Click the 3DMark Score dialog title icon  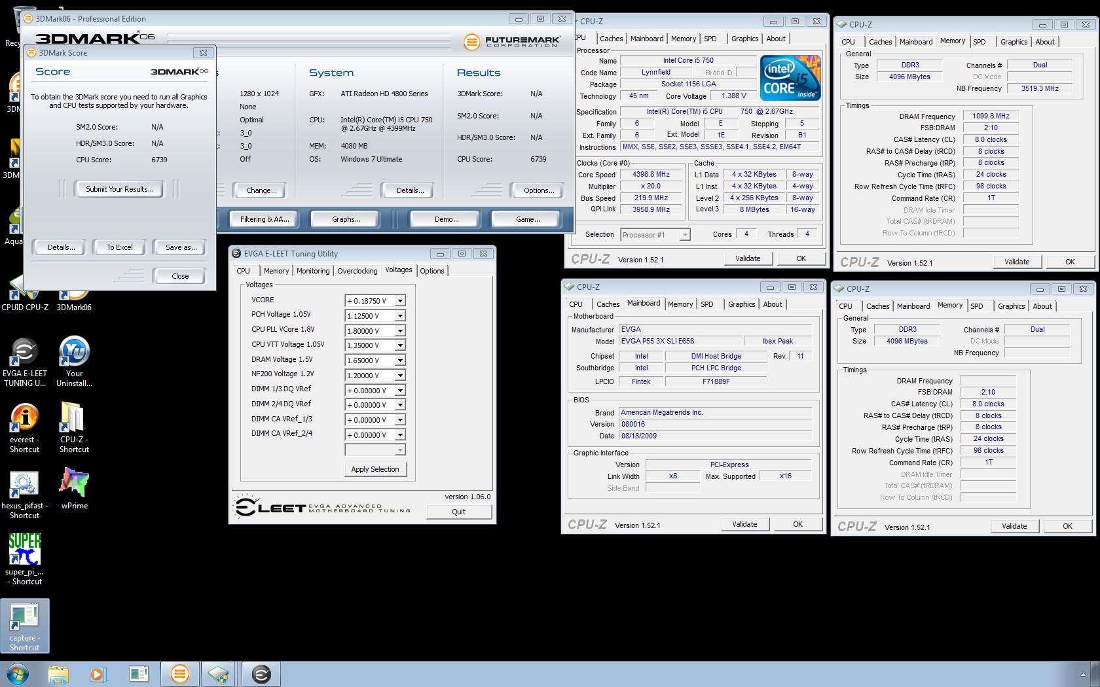tap(31, 53)
